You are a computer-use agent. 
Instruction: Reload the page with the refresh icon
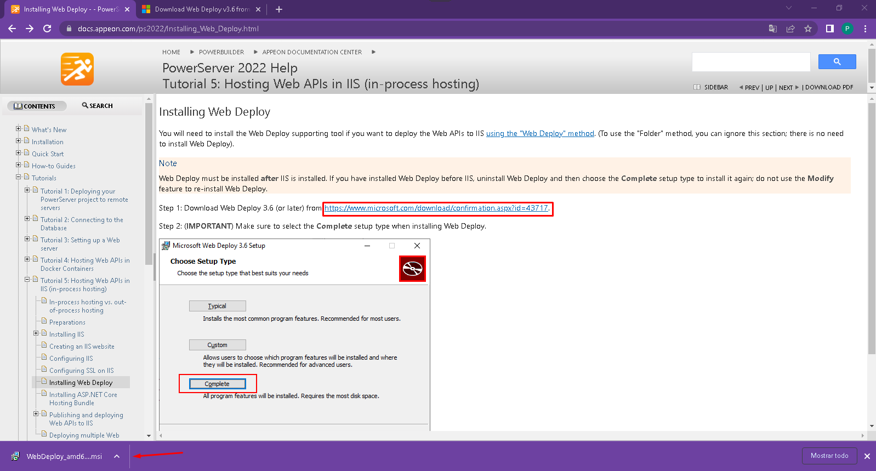click(47, 29)
